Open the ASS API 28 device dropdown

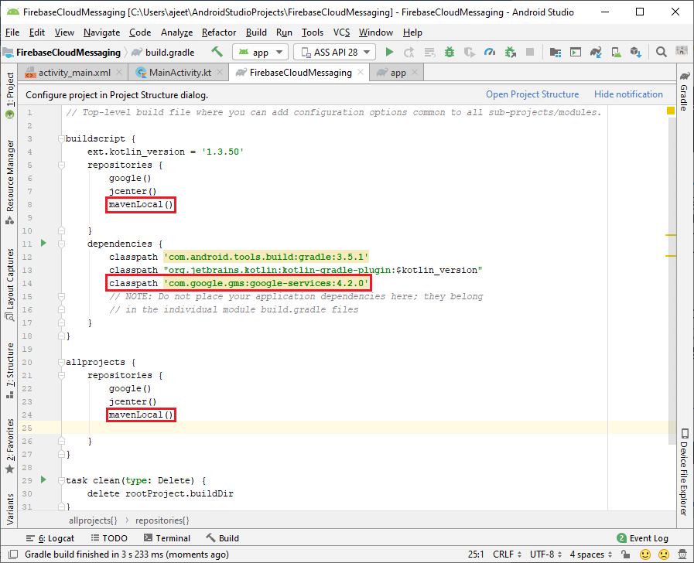point(334,52)
